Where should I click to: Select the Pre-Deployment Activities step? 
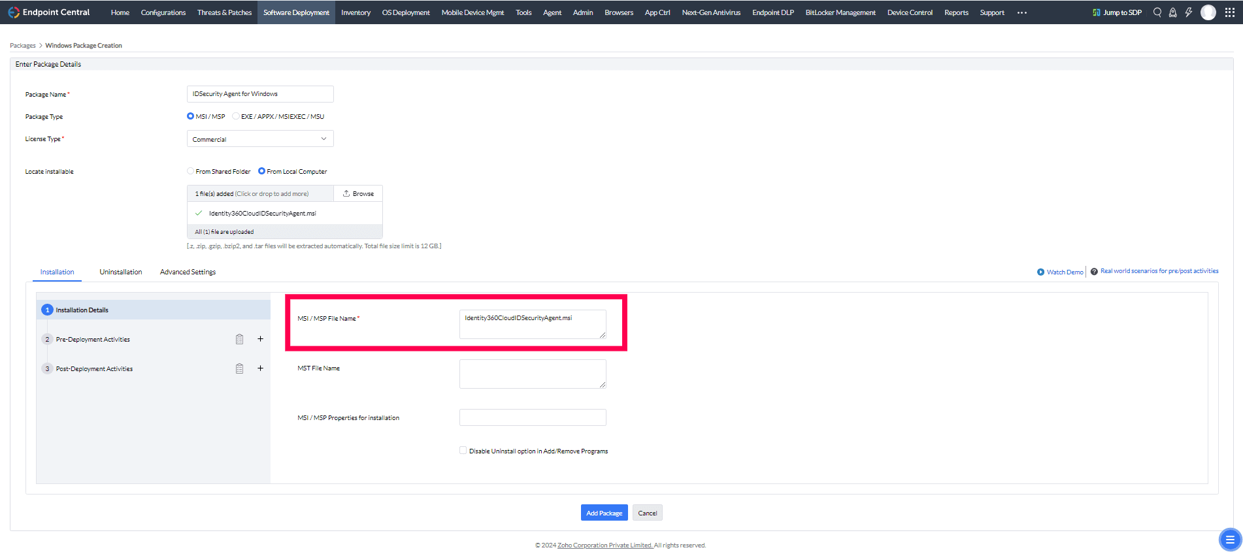(93, 340)
